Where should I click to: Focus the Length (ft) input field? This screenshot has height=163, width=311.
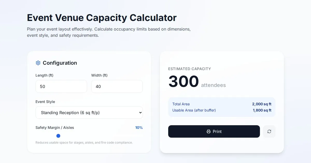(61, 86)
